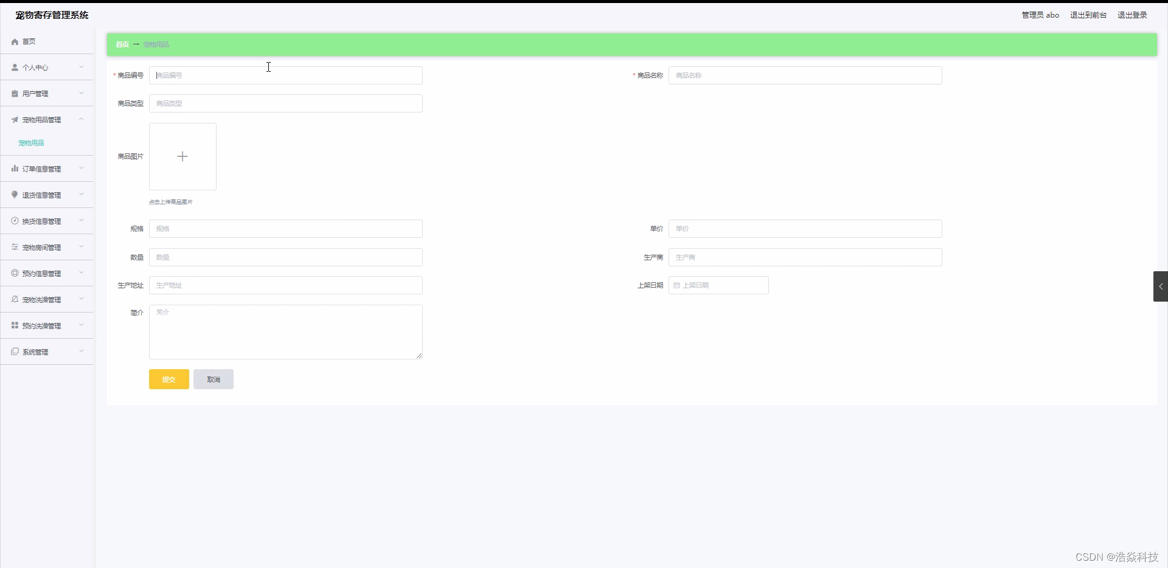Viewport: 1168px width, 568px height.
Task: Expand the 用户管理 chevron
Action: [x=82, y=93]
